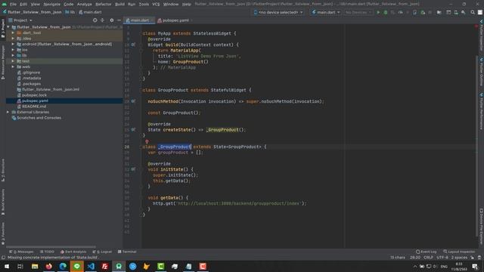484x272 pixels.
Task: Open main.dart run configuration dropdown
Action: pos(326,12)
